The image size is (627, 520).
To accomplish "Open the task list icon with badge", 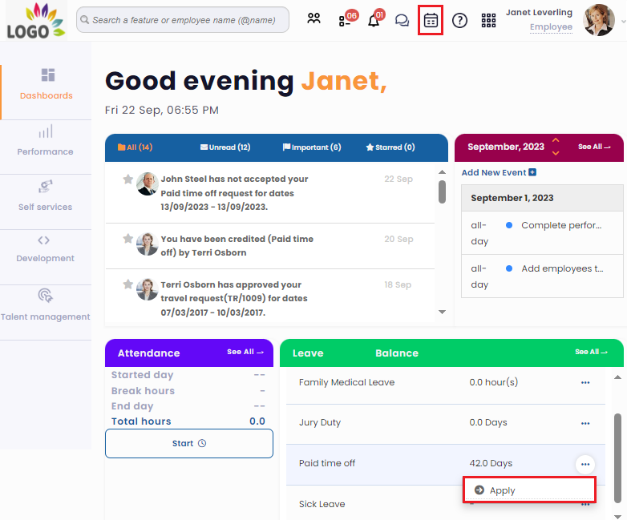I will pyautogui.click(x=345, y=21).
